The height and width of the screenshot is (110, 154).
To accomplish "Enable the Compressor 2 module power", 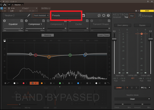I will tap(48, 21).
